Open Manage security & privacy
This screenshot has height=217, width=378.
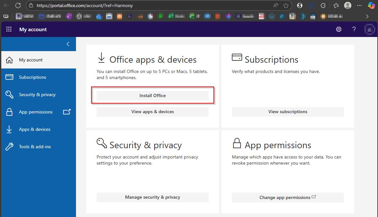point(153,197)
